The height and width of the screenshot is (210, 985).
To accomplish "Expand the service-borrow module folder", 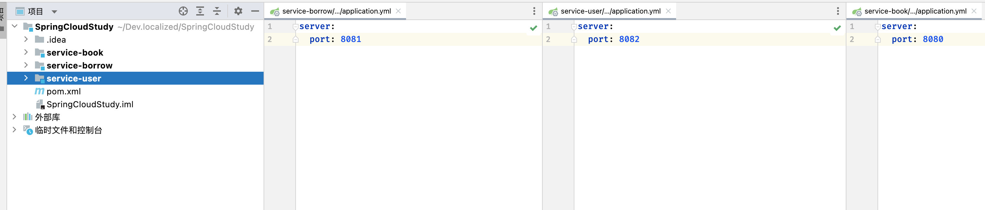I will click(x=26, y=65).
